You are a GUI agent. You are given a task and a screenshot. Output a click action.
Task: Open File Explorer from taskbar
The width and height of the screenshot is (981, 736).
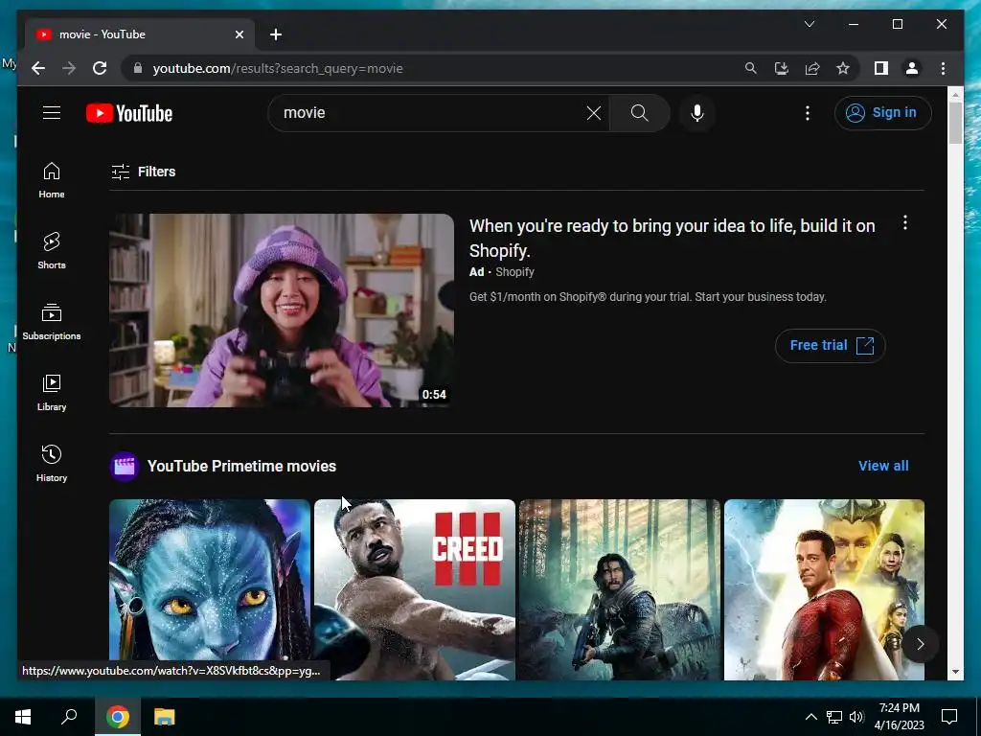(165, 717)
